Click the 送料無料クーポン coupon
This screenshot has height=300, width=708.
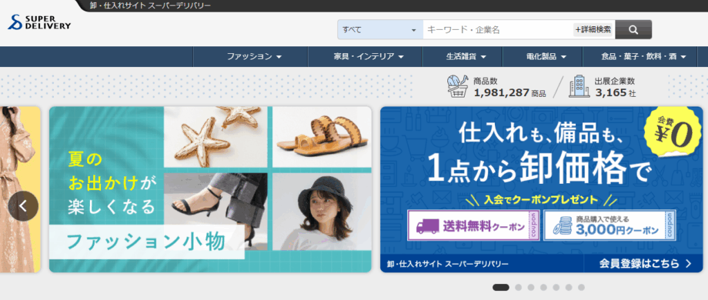(473, 225)
